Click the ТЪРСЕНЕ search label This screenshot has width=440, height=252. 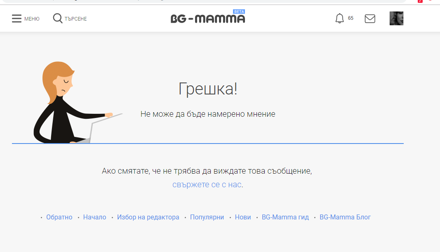(75, 19)
